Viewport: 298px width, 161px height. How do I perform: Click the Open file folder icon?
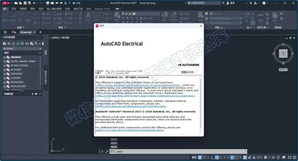pyautogui.click(x=20, y=3)
